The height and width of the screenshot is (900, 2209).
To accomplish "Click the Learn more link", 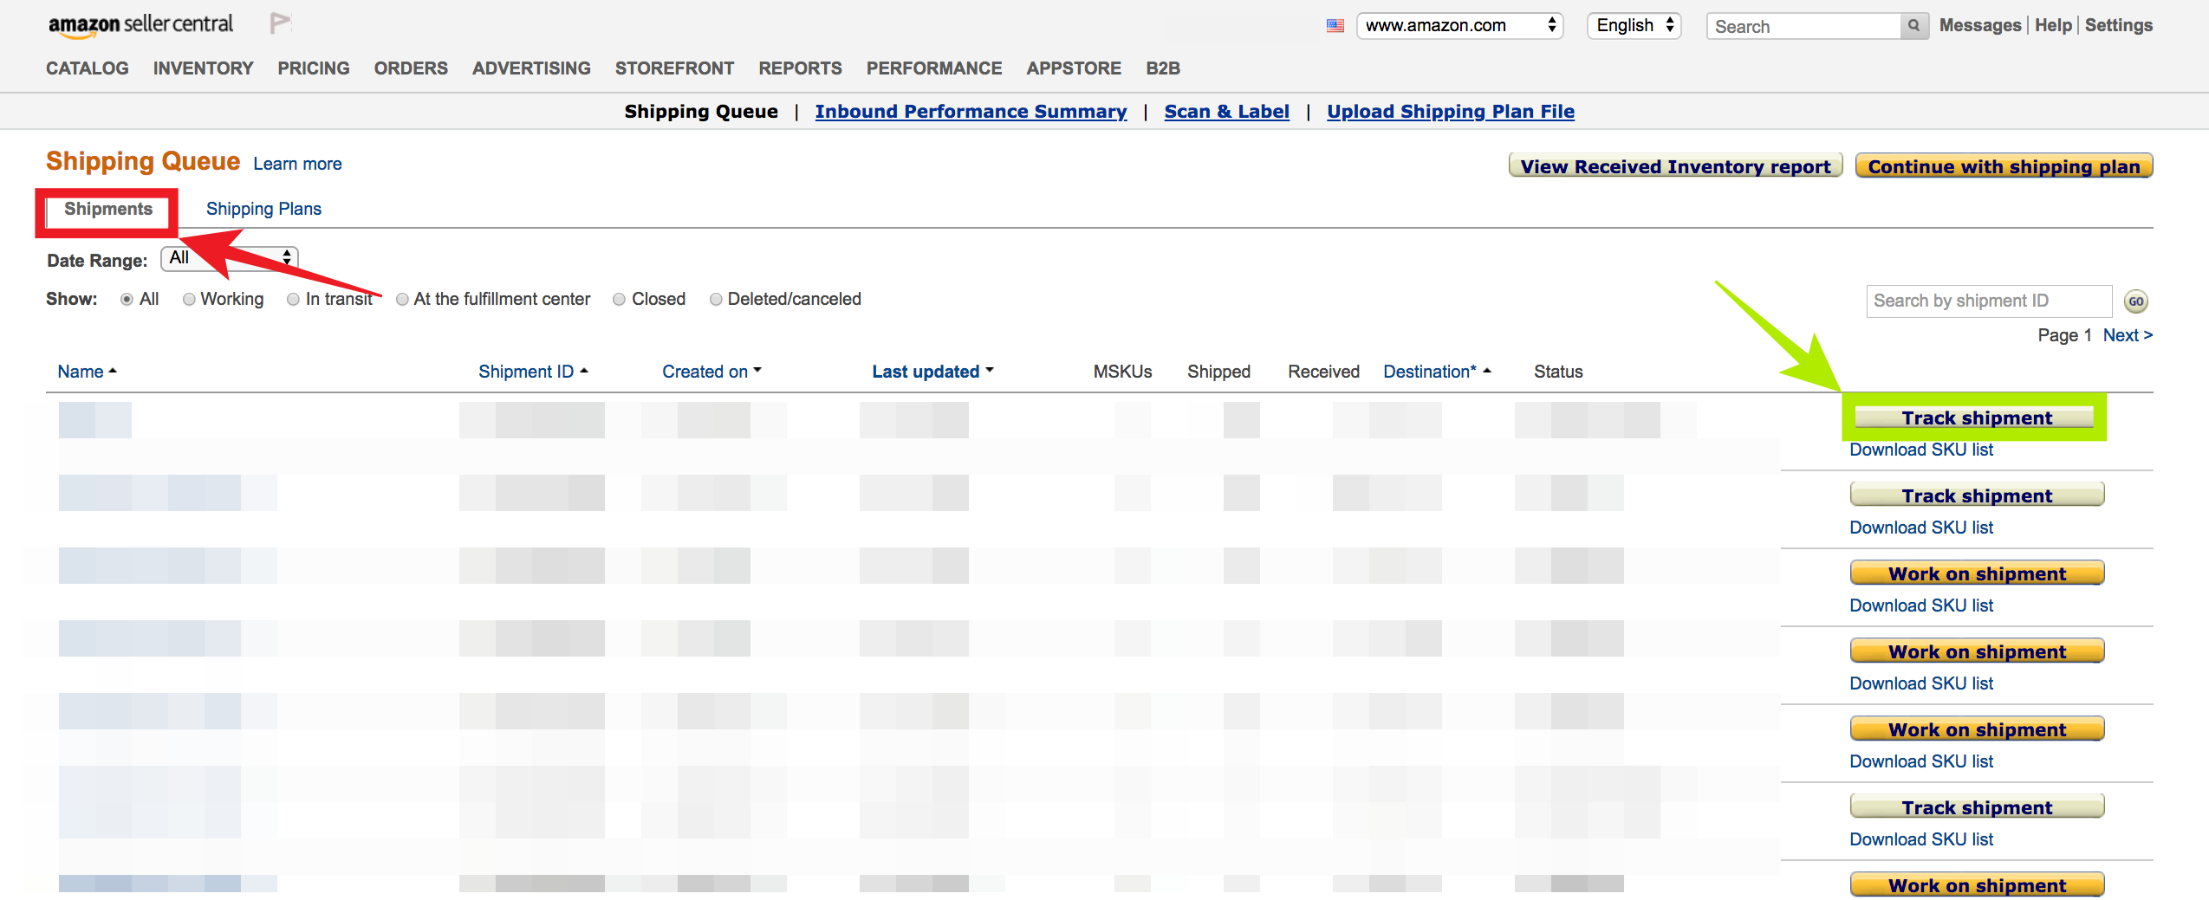I will click(297, 164).
